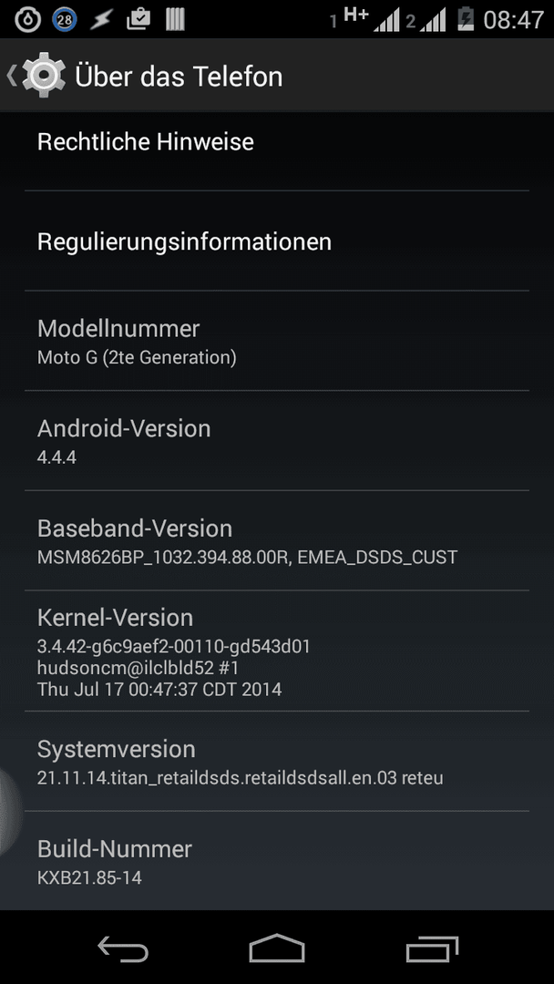Tap the battery charging icon in status bar
Image resolution: width=554 pixels, height=984 pixels.
point(466,19)
